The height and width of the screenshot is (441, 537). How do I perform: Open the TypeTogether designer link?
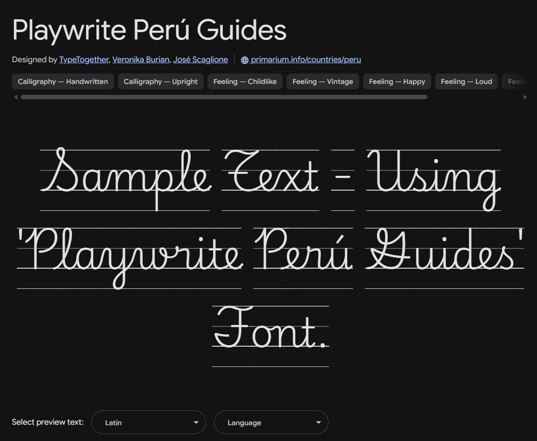tap(84, 60)
